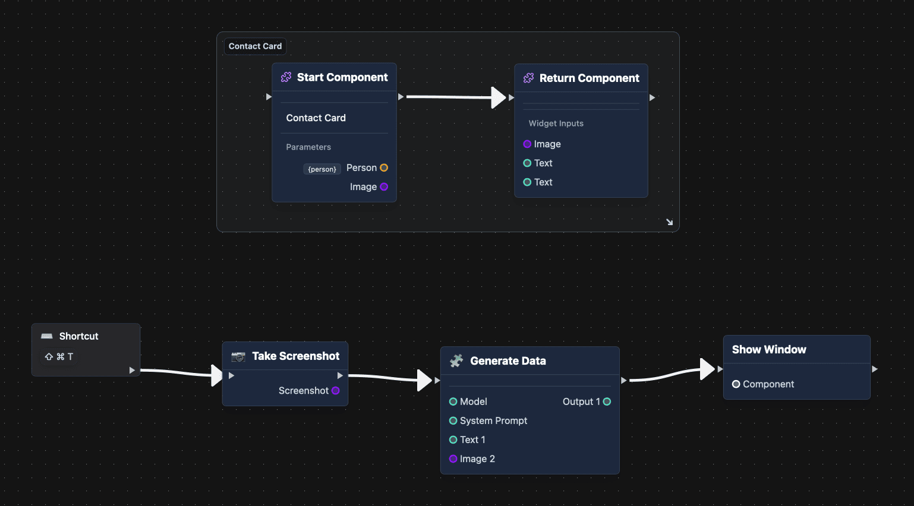Select the Component input port on Show Window
This screenshot has width=914, height=506.
tap(736, 384)
